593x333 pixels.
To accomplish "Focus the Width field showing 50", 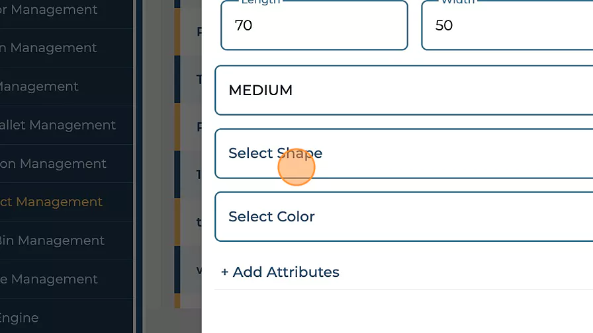I will 506,26.
